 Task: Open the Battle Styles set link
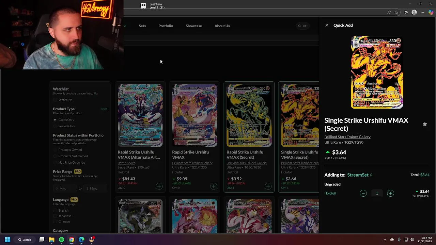[126, 163]
